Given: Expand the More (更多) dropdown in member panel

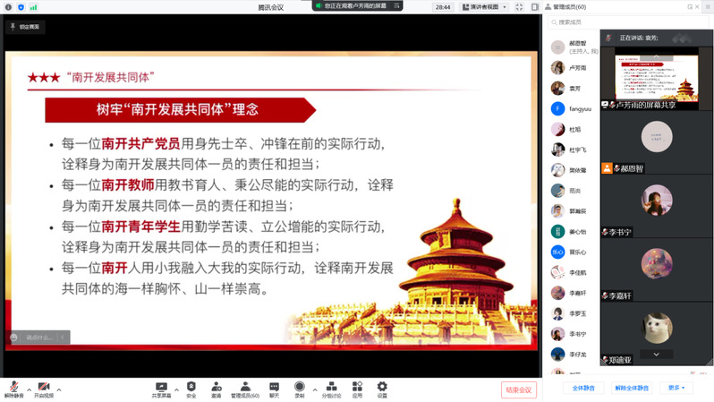Looking at the screenshot, I should click(675, 388).
